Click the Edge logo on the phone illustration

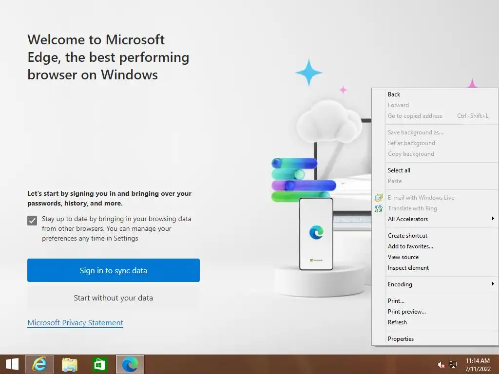pos(316,232)
